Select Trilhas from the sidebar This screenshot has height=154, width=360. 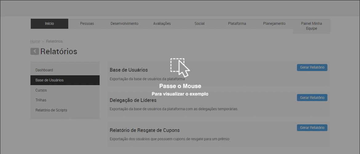pos(41,100)
